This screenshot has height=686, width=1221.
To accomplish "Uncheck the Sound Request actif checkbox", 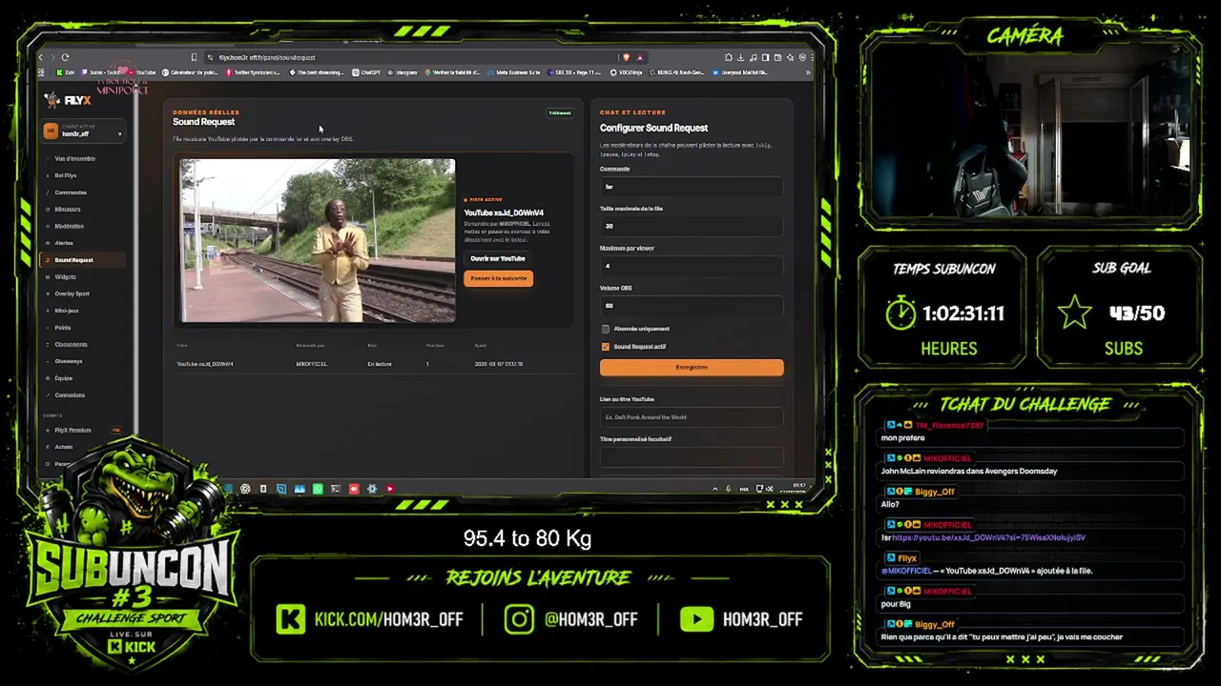I will [x=605, y=347].
